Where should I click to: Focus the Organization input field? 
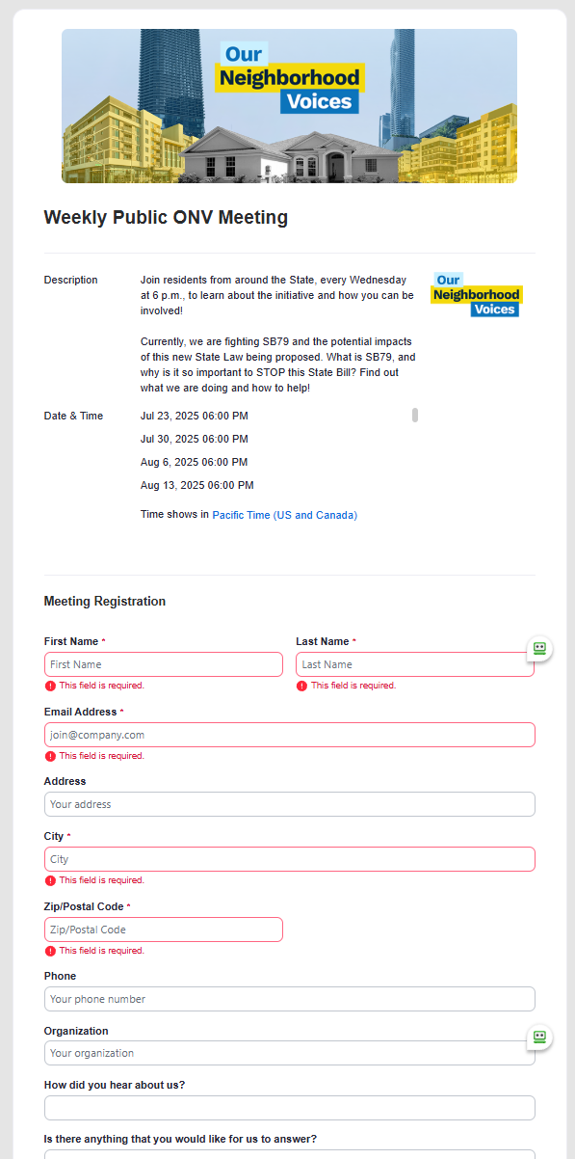[289, 1052]
